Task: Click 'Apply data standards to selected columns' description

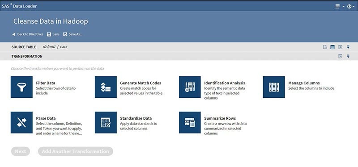Action: coord(139,126)
